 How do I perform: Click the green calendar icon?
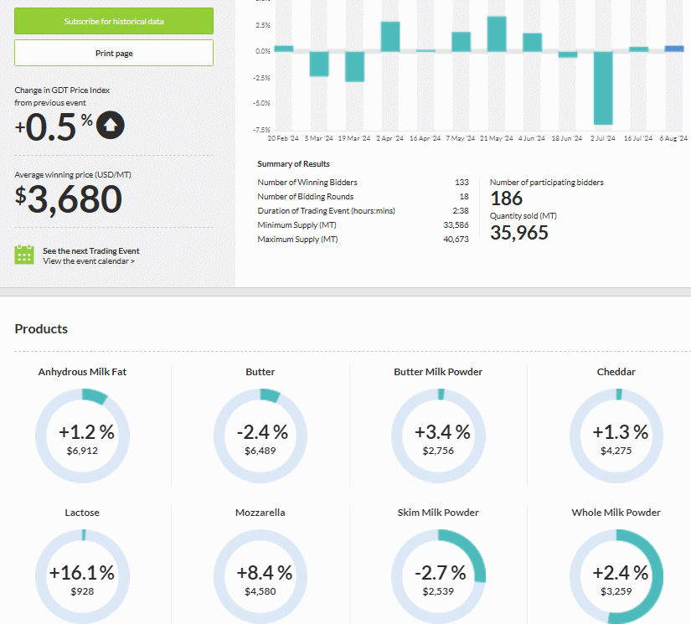pyautogui.click(x=24, y=255)
